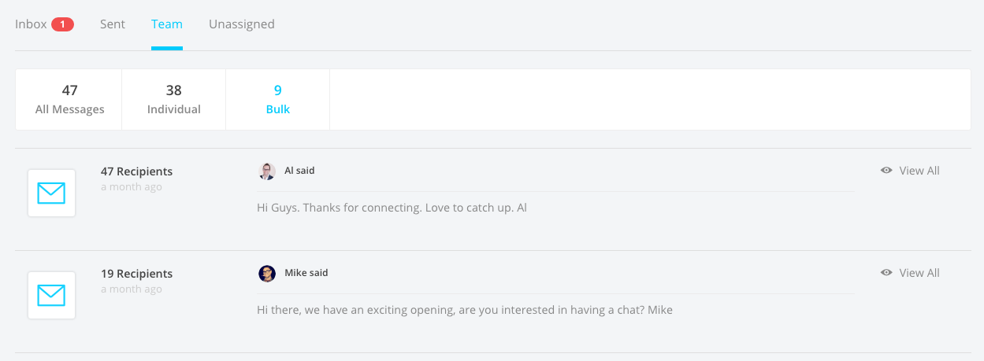Open the "Hi Guys. Thanks for connecting" message
Screen dimensions: 984x361
coord(392,208)
